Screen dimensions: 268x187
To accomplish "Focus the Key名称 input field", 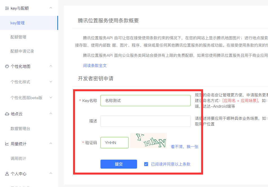I will (146, 101).
